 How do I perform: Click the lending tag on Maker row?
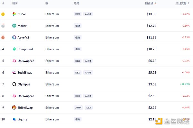tap(78, 26)
